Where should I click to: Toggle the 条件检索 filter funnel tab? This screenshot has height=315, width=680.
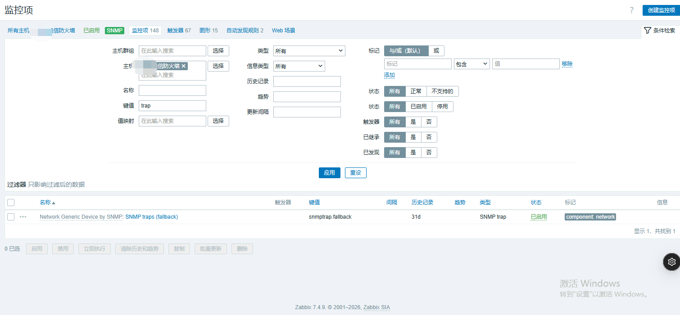660,31
